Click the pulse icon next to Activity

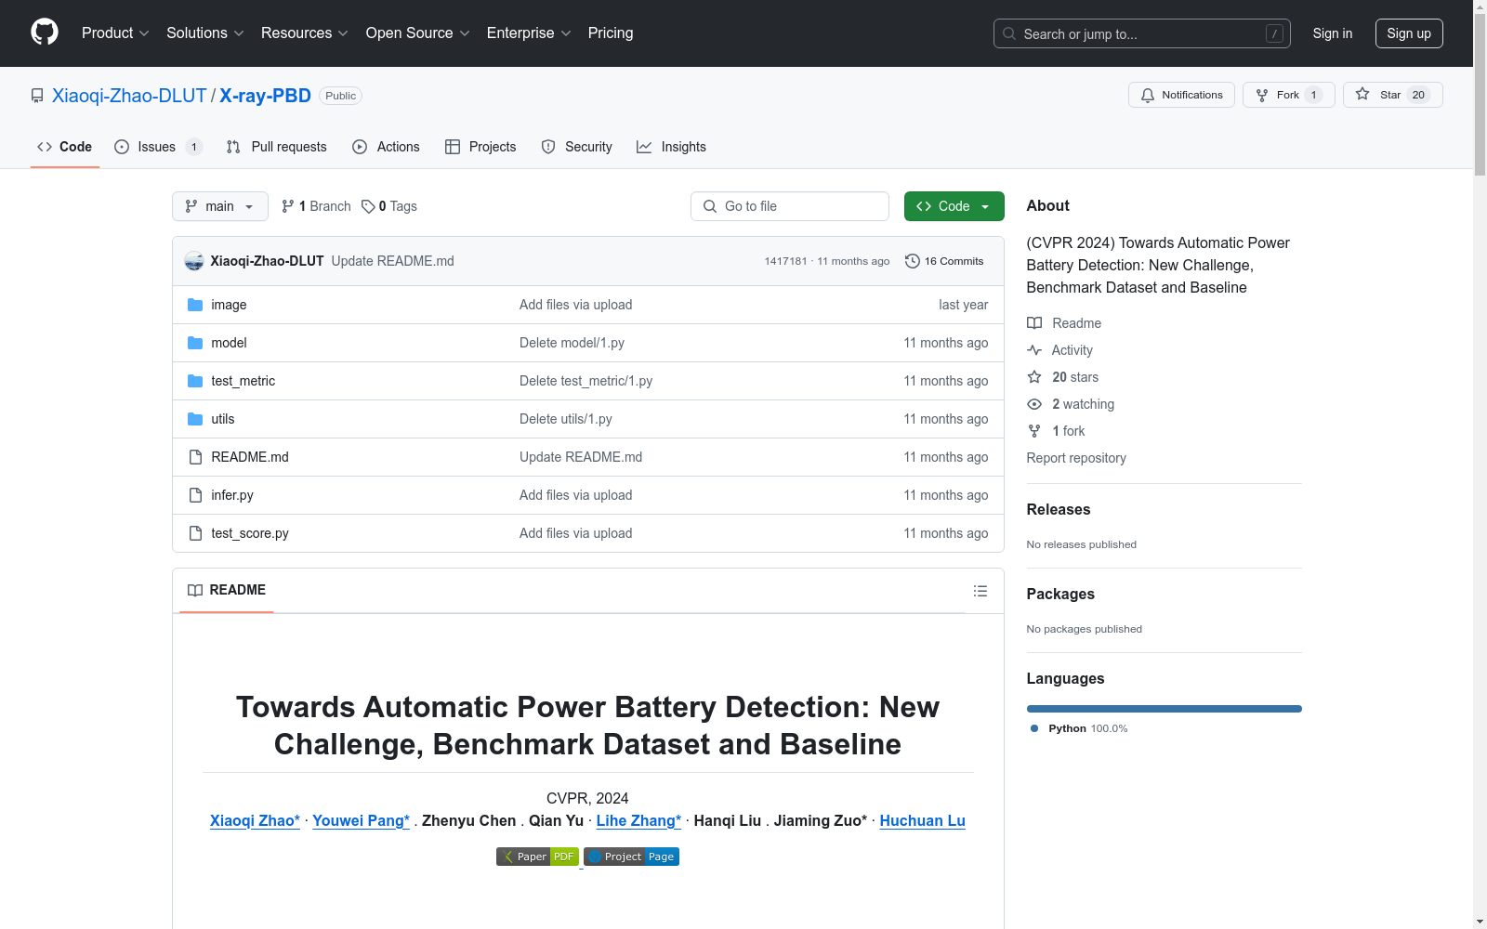1034,350
